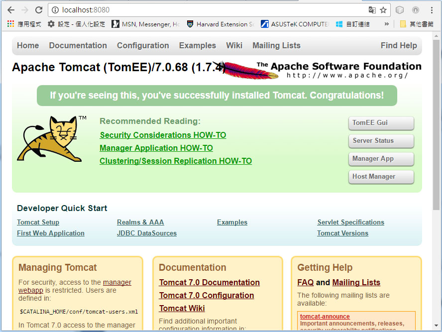The image size is (442, 332).
Task: Open the Harvard Extension bookmark
Action: [x=221, y=24]
